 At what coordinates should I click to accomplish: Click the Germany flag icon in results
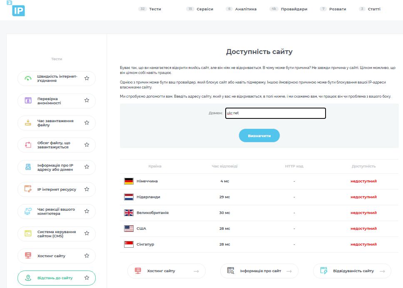coord(129,181)
